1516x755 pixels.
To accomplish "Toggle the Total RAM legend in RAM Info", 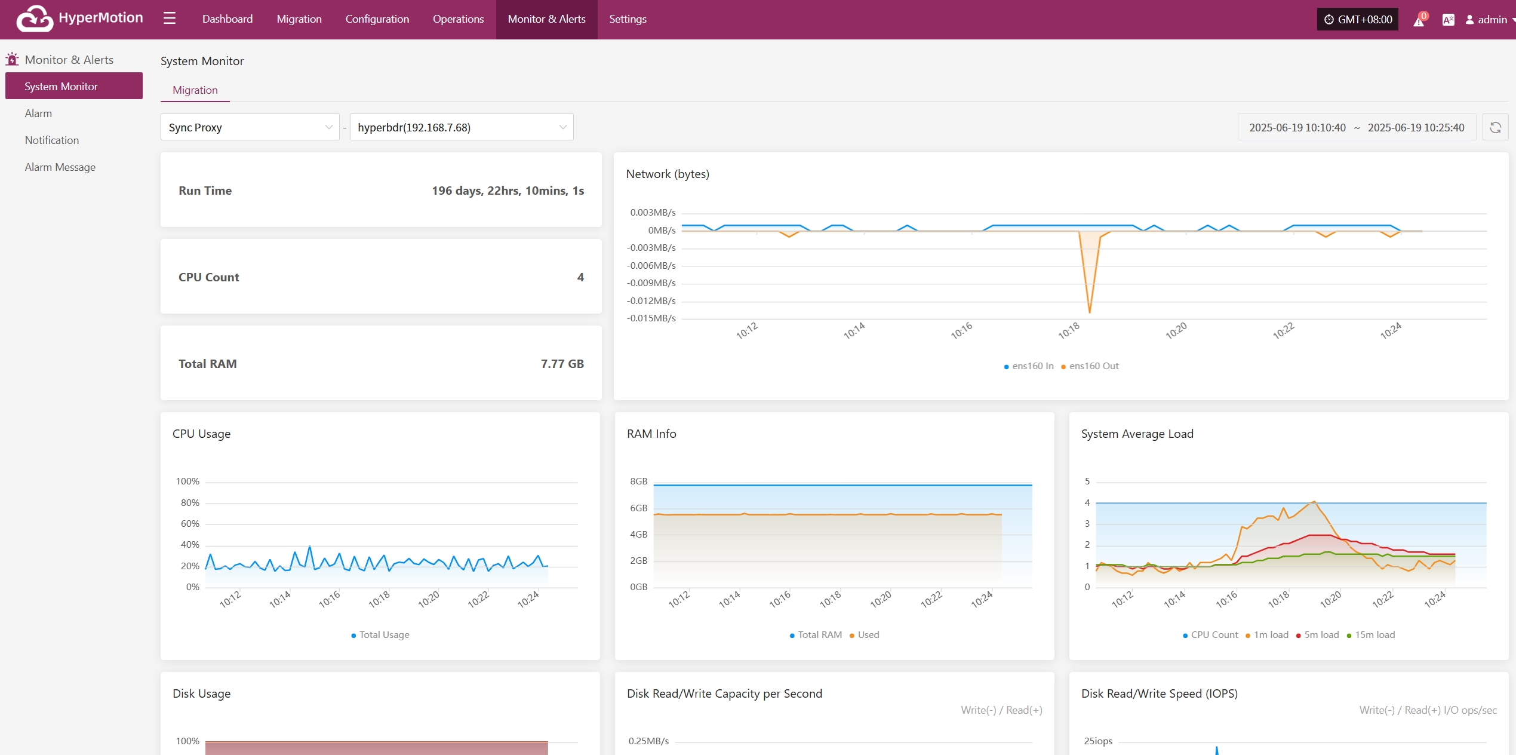I will [x=816, y=635].
